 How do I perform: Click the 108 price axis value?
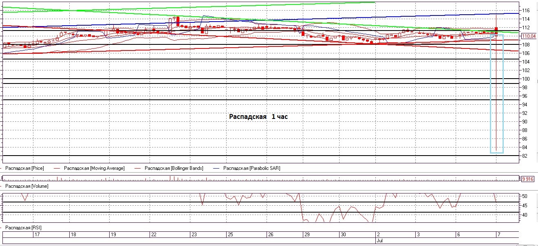coord(525,45)
